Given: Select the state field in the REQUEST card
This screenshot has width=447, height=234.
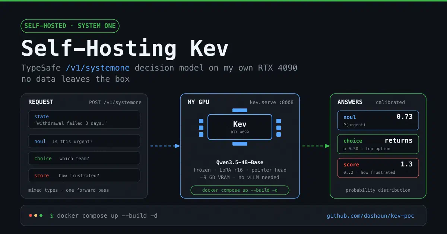Looking at the screenshot, I should point(84,120).
